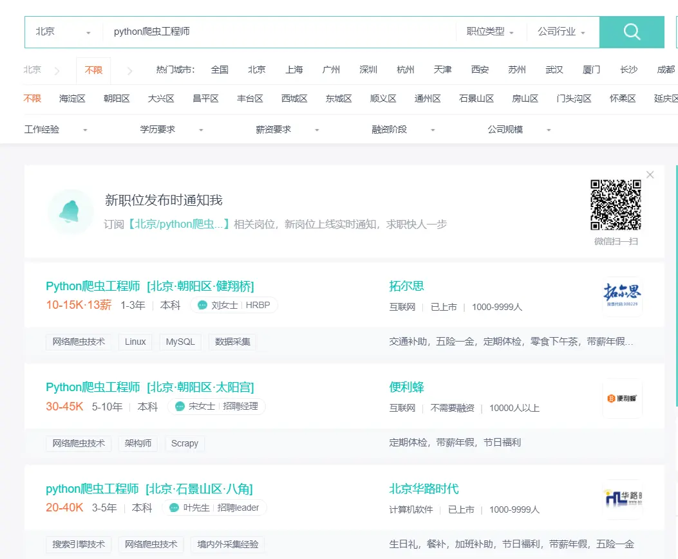Open the 薪资要求 filter dropdown

(x=288, y=129)
